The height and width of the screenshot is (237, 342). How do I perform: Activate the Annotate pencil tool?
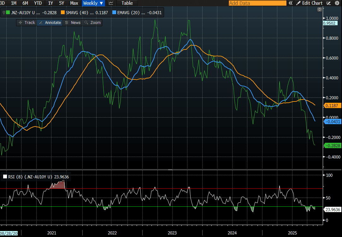tap(50, 23)
